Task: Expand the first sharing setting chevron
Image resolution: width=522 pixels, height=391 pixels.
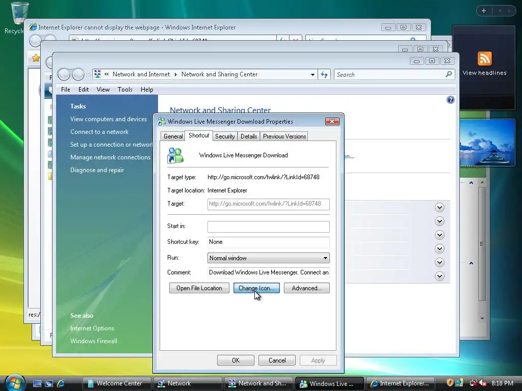Action: 439,208
